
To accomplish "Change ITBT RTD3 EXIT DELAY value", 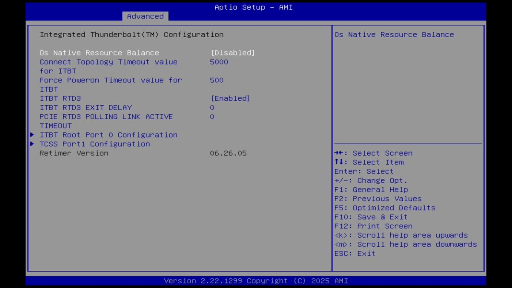I will [x=212, y=107].
